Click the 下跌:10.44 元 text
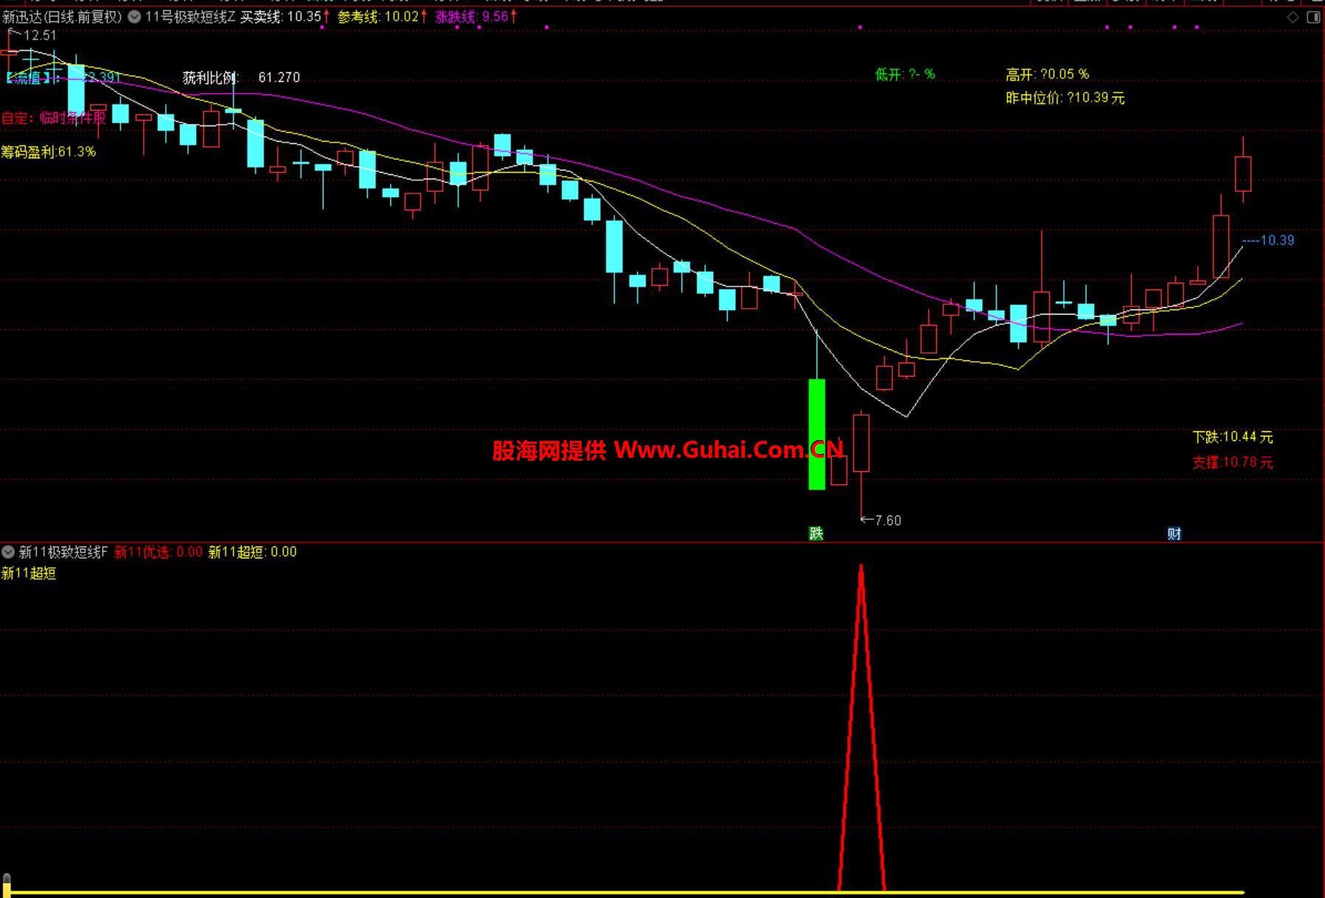 point(1233,437)
